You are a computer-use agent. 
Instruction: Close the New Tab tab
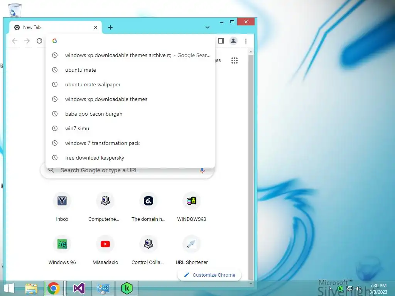tap(96, 27)
